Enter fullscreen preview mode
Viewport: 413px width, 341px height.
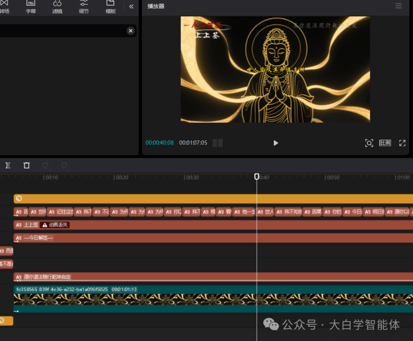pos(402,143)
